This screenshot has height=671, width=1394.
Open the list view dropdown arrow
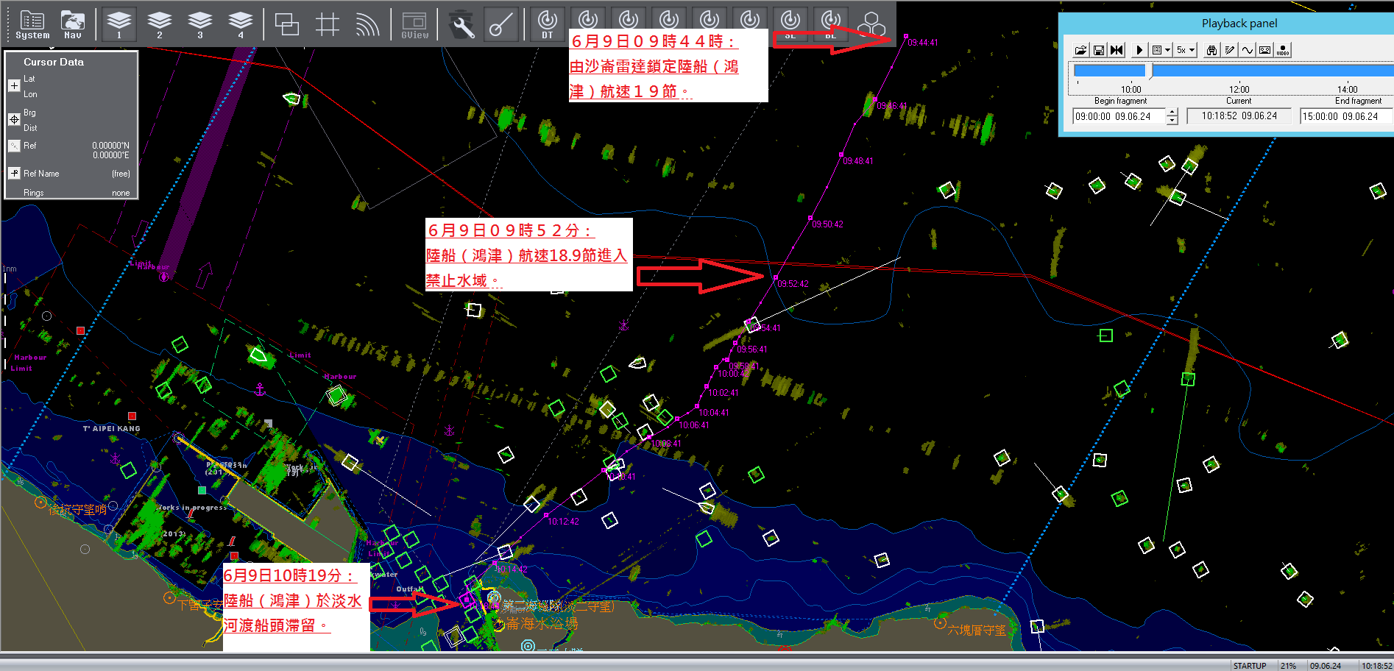click(x=1167, y=50)
